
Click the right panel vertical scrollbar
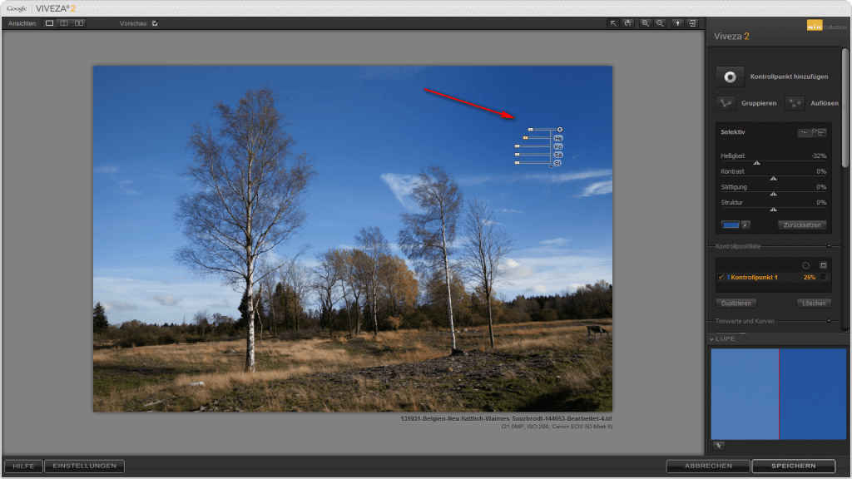coord(845,107)
